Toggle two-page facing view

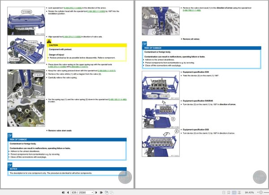point(234,193)
